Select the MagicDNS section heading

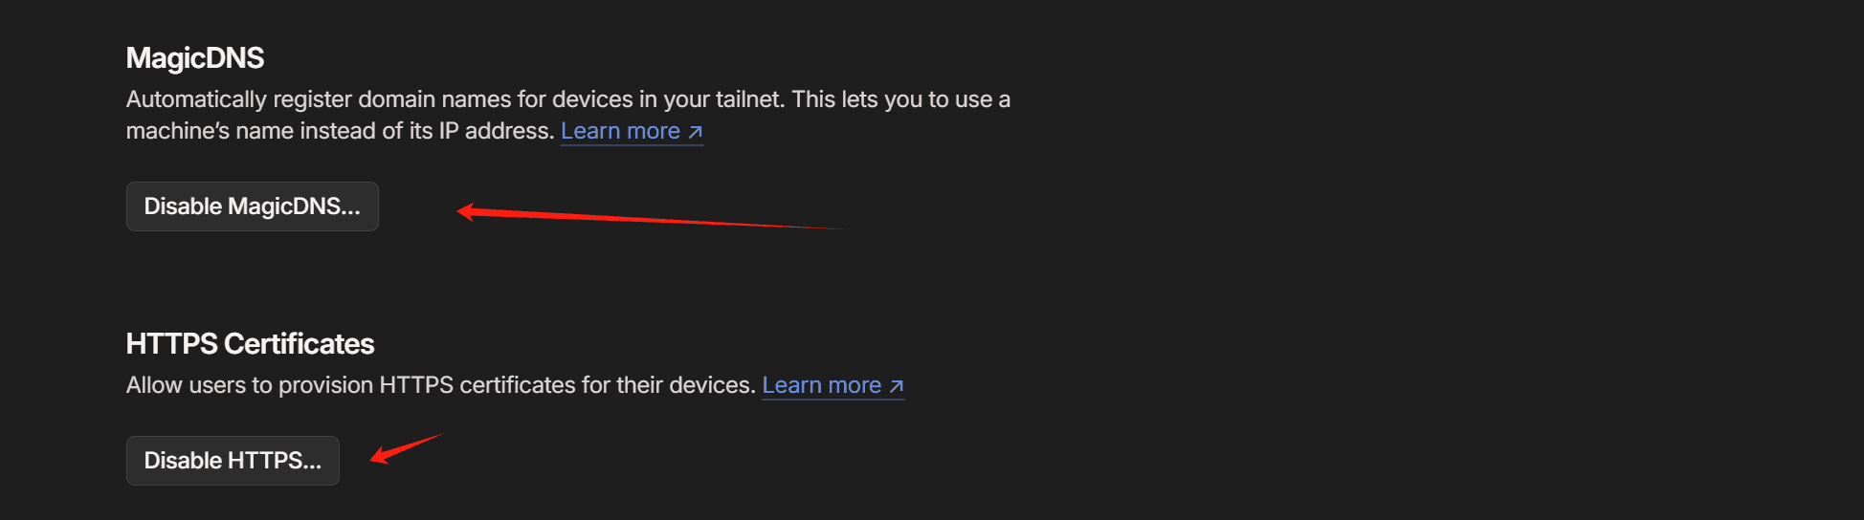coord(195,58)
